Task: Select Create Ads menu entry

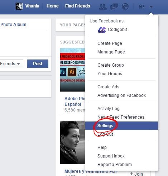Action: pyautogui.click(x=108, y=87)
